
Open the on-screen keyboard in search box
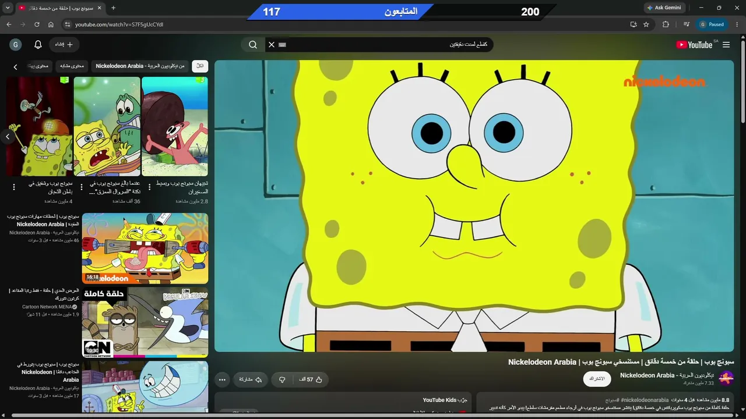click(x=283, y=45)
